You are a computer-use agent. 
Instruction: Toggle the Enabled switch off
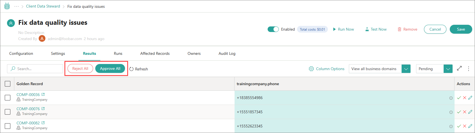(273, 29)
